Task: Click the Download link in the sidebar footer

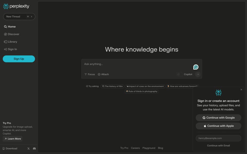Action: [10, 149]
